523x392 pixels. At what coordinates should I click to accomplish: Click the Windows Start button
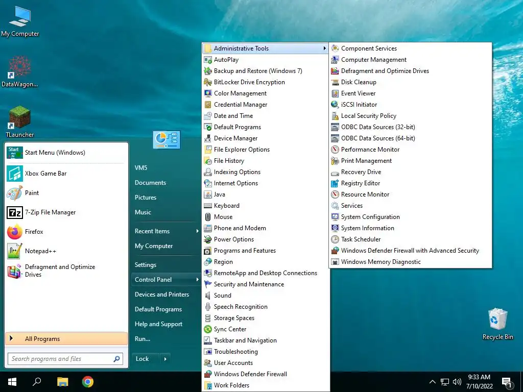pos(12,382)
